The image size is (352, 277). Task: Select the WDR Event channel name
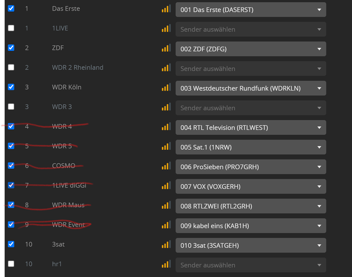click(x=68, y=225)
